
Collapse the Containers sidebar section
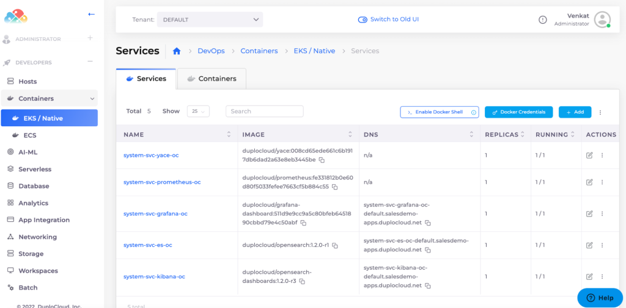pyautogui.click(x=92, y=98)
